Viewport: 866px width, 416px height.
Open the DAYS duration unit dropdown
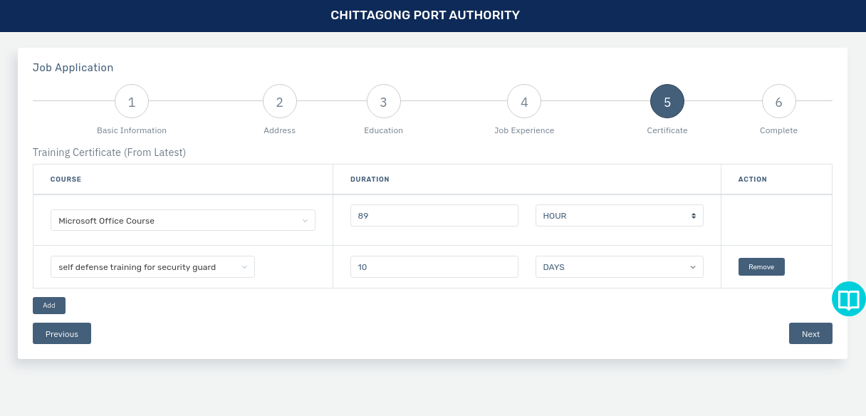click(x=620, y=267)
